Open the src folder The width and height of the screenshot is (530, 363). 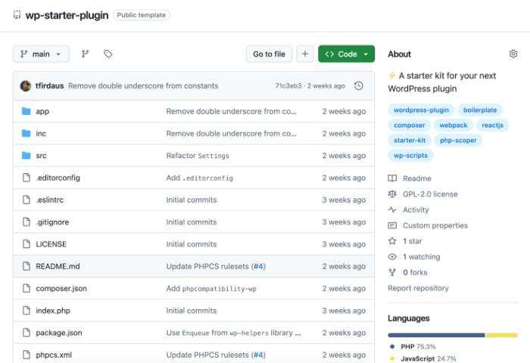[x=41, y=155]
